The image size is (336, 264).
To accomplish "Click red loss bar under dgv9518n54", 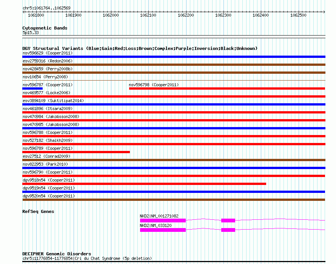I will [x=144, y=184].
